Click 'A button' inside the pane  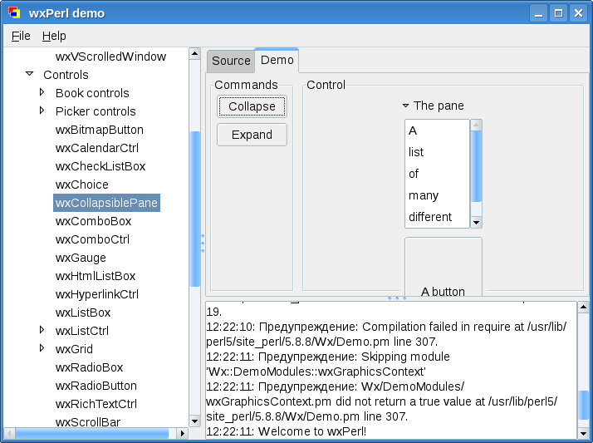pos(443,291)
